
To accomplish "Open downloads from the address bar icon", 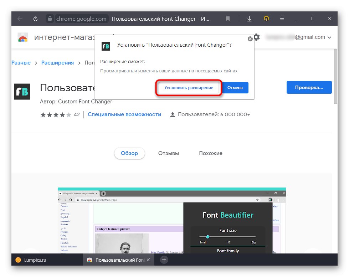I will (249, 19).
